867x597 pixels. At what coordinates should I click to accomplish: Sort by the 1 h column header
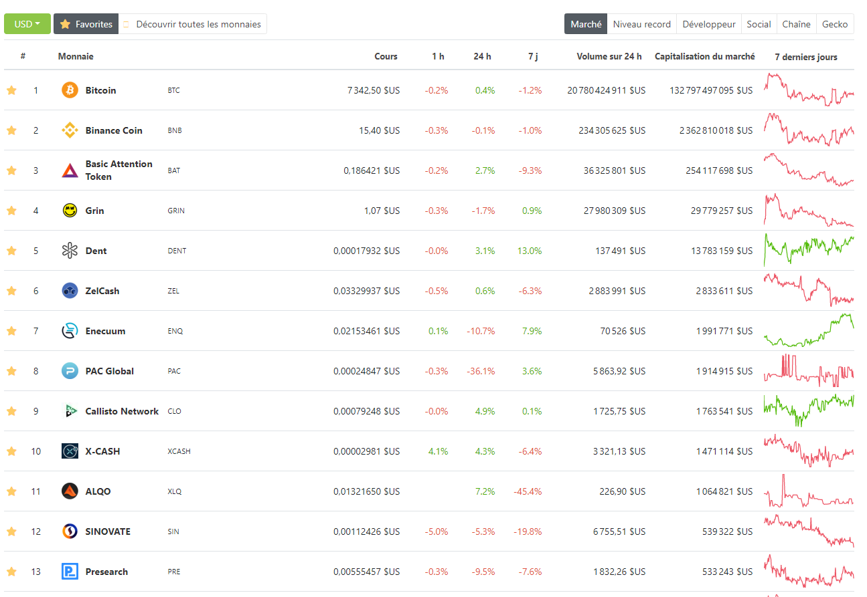(438, 57)
